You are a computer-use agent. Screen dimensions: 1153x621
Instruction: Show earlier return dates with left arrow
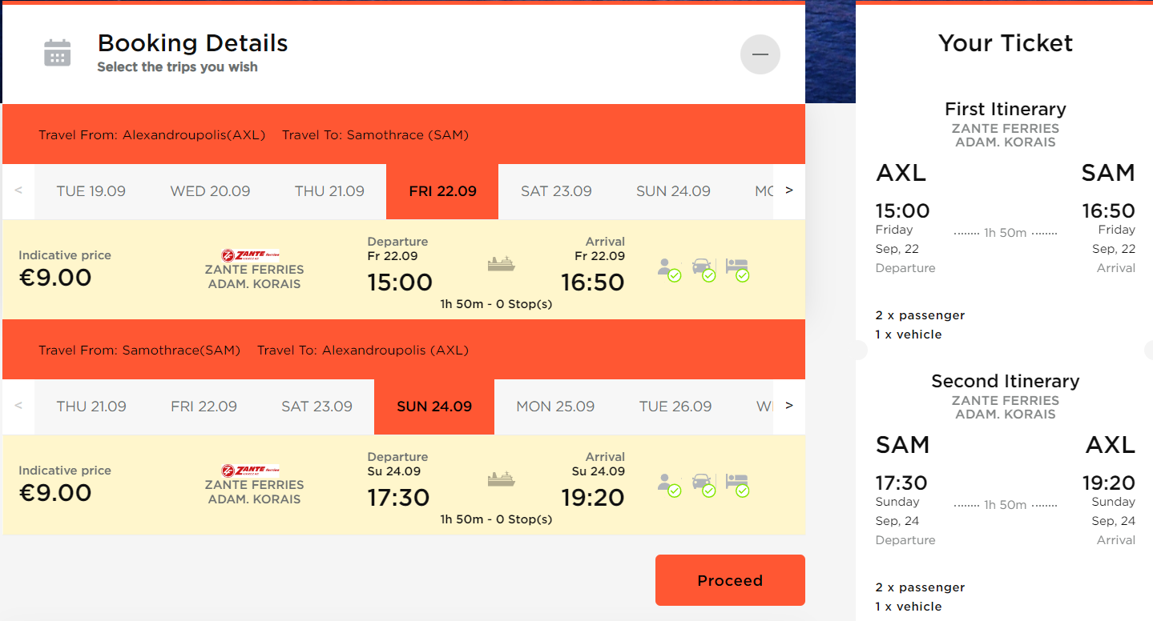point(18,406)
